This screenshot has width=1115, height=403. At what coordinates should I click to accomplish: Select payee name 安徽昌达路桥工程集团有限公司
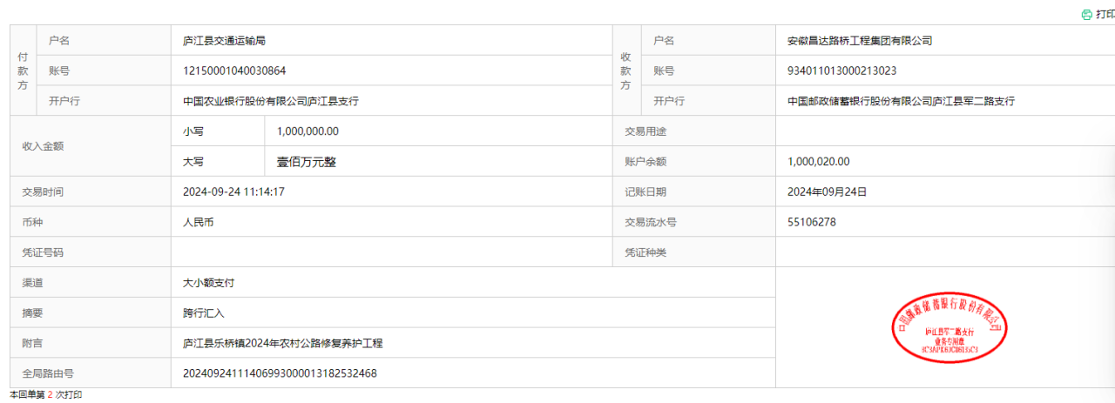pos(859,41)
